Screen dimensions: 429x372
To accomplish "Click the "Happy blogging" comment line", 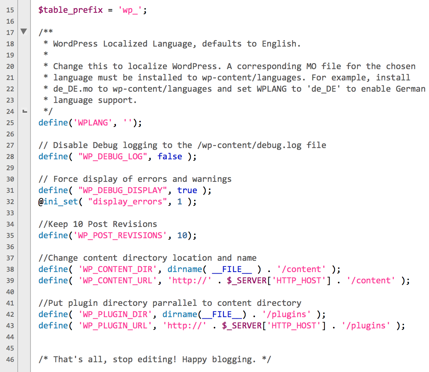I will click(x=155, y=360).
